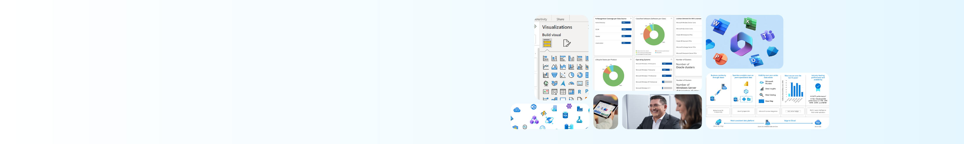The width and height of the screenshot is (964, 144).
Task: Insert the waterfall chart visual
Action: pyautogui.click(x=546, y=75)
